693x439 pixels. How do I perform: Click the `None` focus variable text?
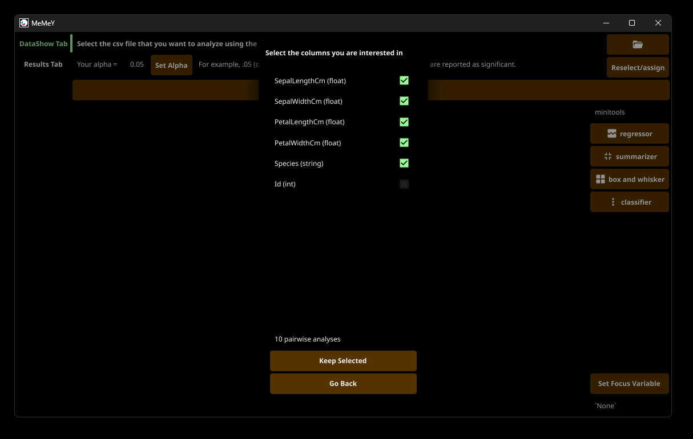606,406
